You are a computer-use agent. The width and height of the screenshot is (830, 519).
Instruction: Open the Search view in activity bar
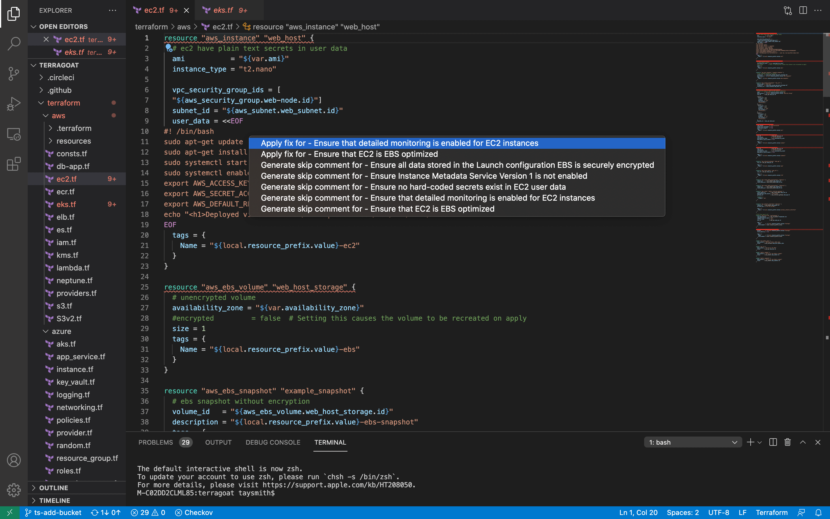[x=14, y=44]
